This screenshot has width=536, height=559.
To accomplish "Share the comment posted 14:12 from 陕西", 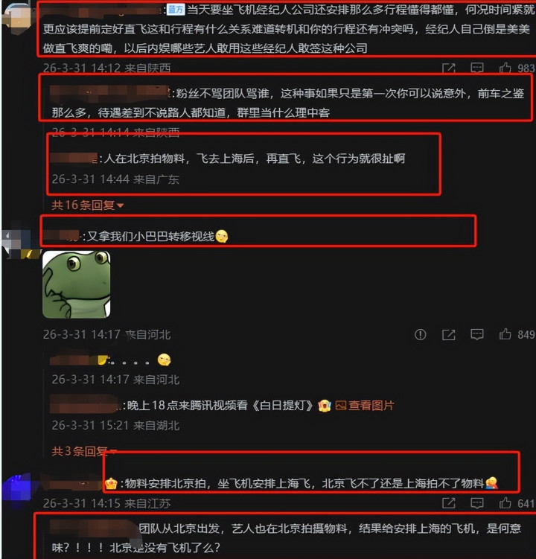I will tap(449, 68).
